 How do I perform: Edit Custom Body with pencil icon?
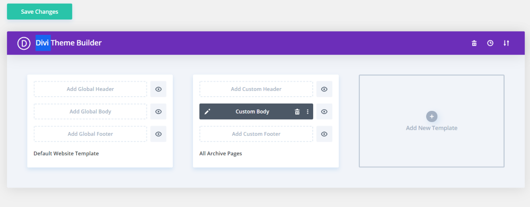[208, 111]
